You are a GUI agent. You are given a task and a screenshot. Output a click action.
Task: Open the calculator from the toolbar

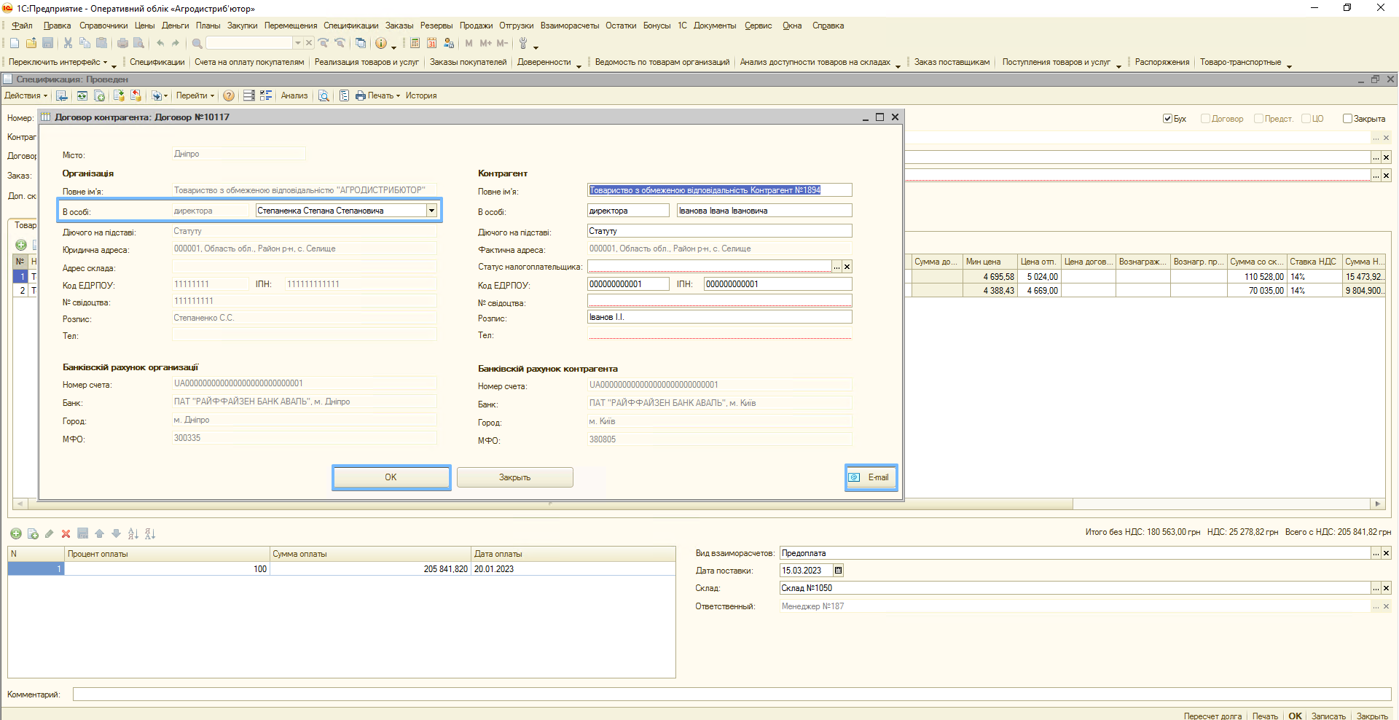pyautogui.click(x=415, y=44)
